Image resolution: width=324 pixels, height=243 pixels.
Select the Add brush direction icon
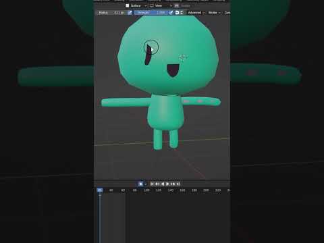[x=177, y=13]
